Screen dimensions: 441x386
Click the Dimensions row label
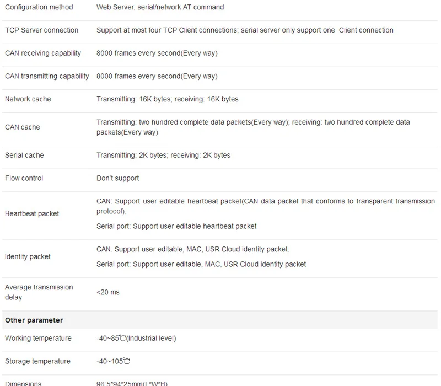(x=23, y=383)
